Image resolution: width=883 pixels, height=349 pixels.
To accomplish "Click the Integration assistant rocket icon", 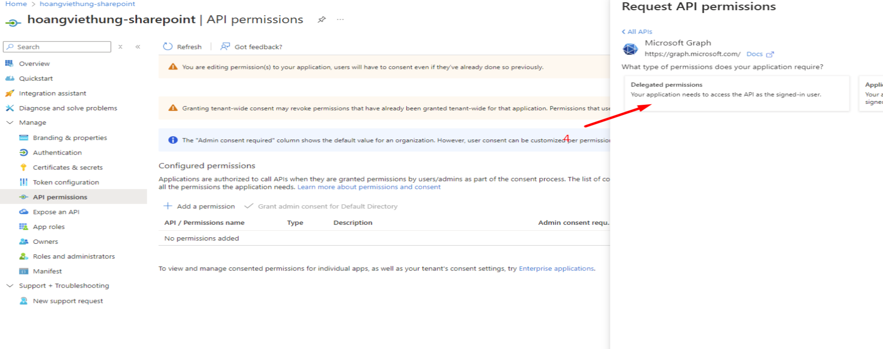I will [10, 93].
